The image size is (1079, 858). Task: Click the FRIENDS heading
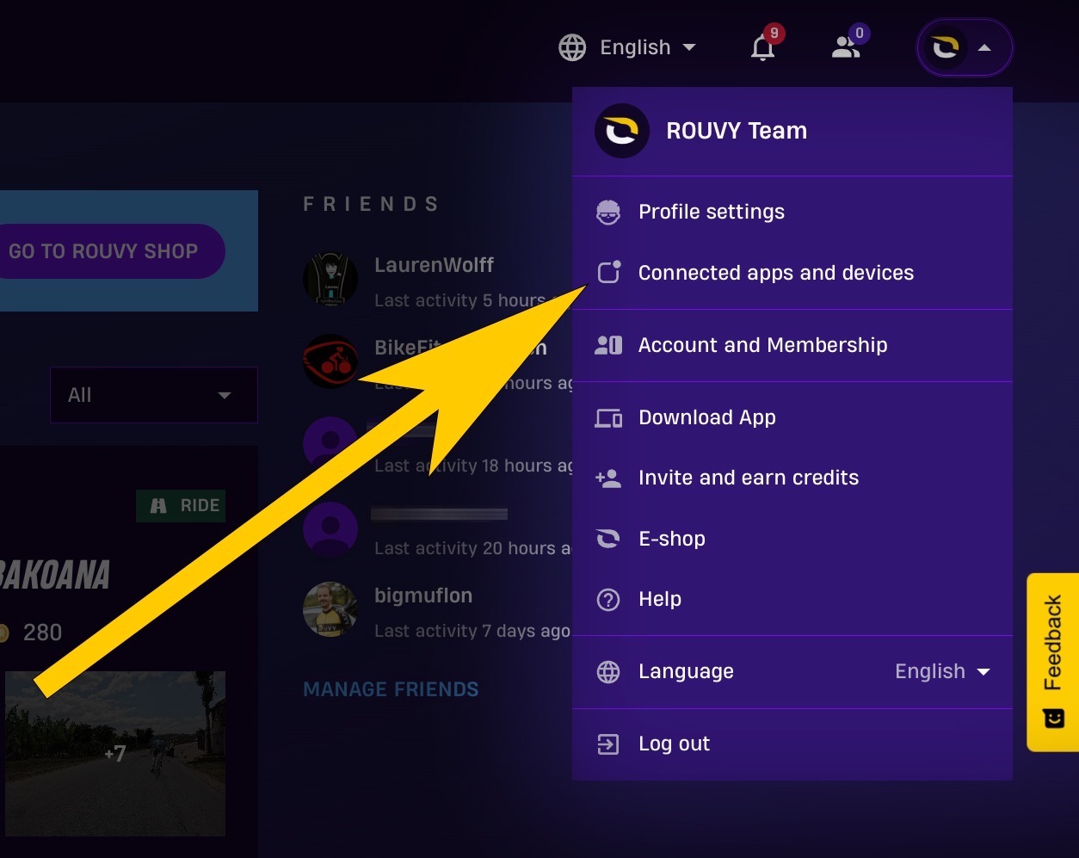tap(372, 204)
